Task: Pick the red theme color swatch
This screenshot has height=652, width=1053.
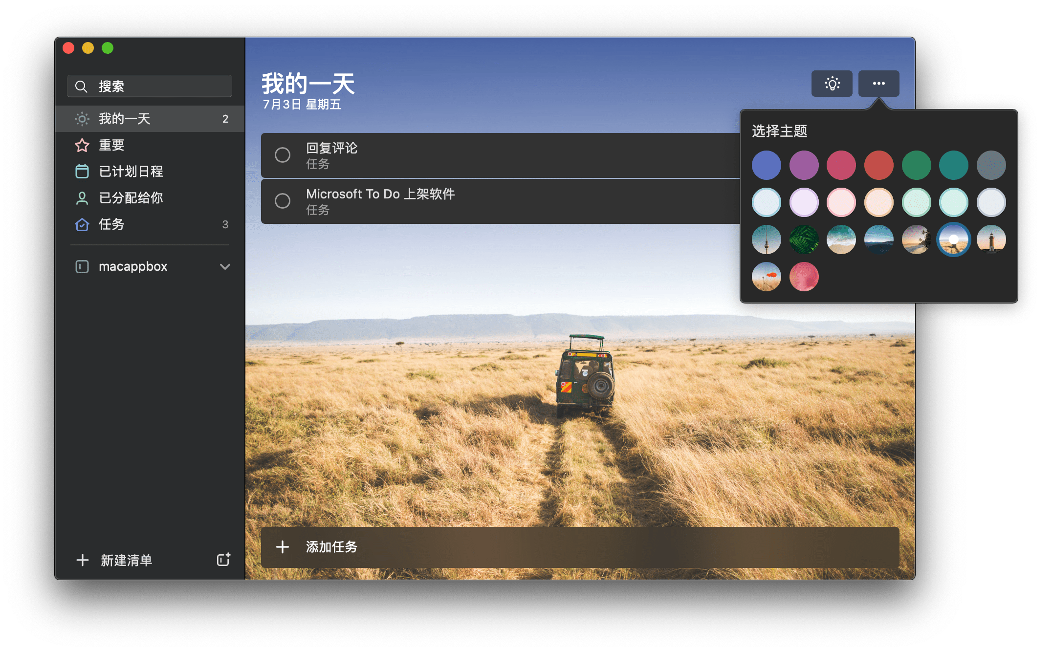Action: [x=878, y=165]
